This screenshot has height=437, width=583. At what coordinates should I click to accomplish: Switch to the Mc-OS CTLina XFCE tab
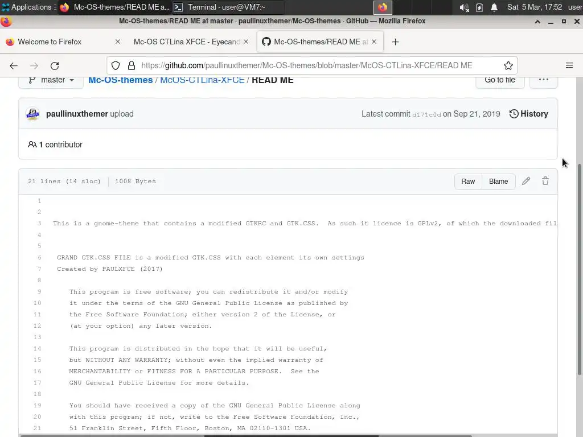tap(187, 42)
